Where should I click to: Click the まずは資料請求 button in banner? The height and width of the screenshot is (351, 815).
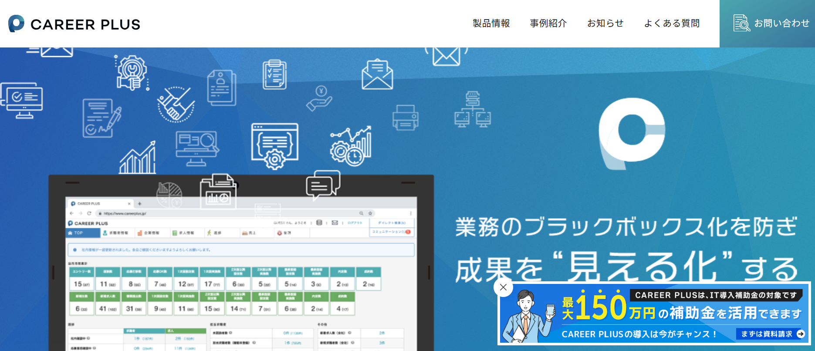(771, 334)
